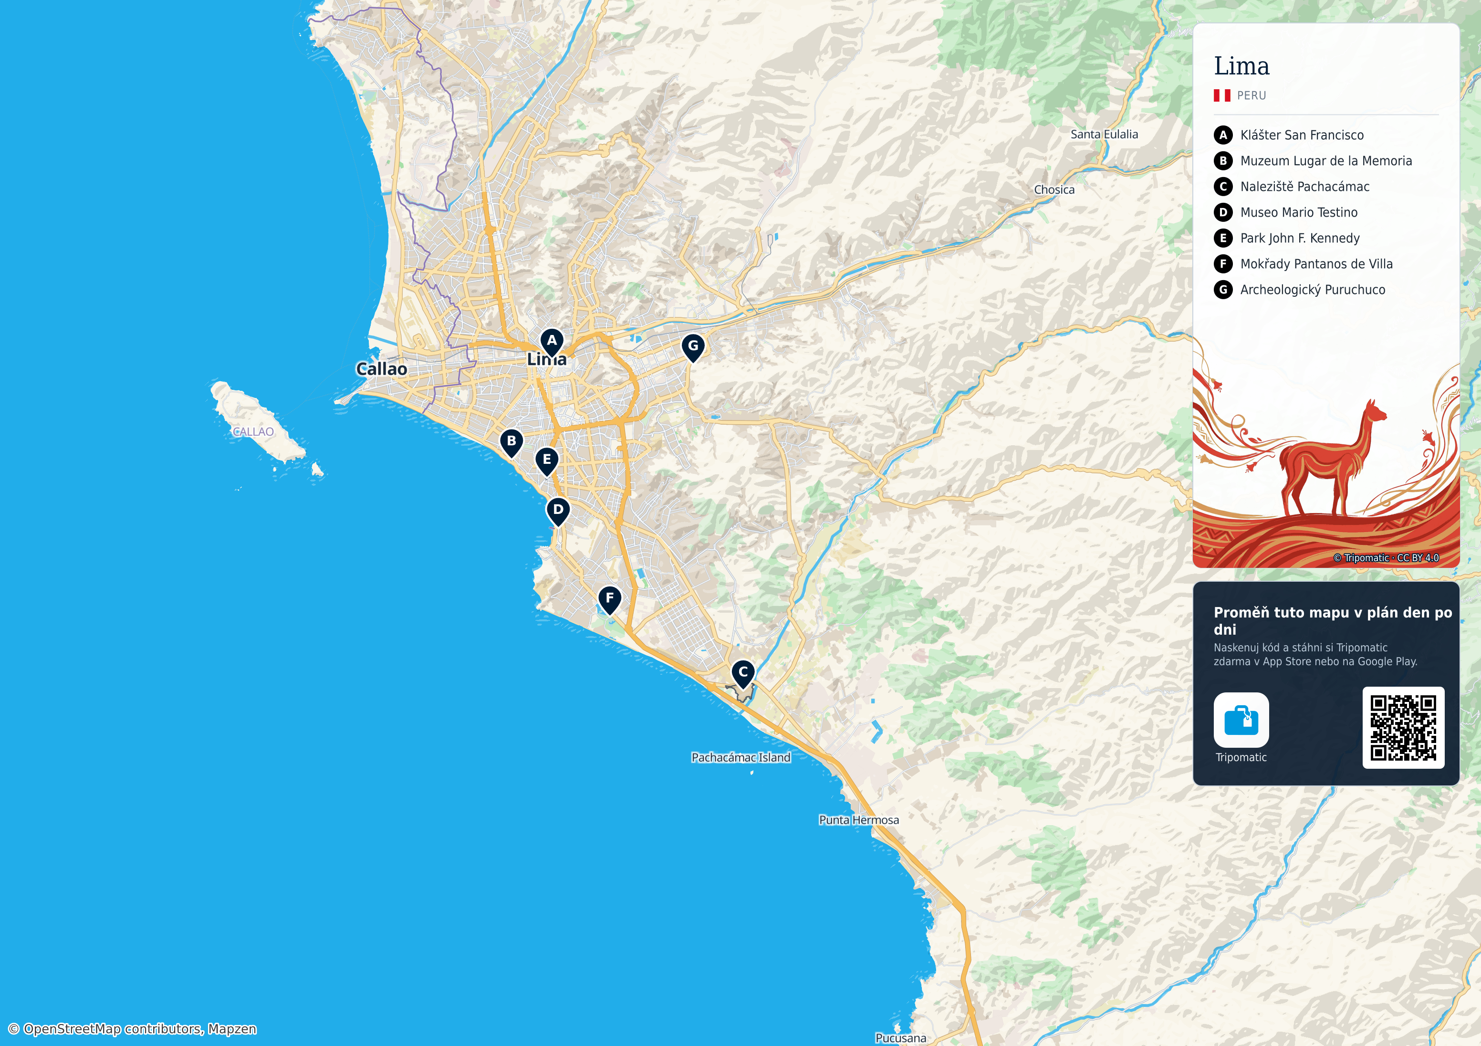Select Naleziště Pachacámac legend item
Image resolution: width=1481 pixels, height=1046 pixels.
[x=1292, y=187]
